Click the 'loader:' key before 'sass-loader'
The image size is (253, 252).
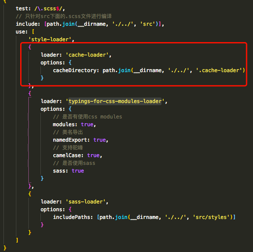51,202
